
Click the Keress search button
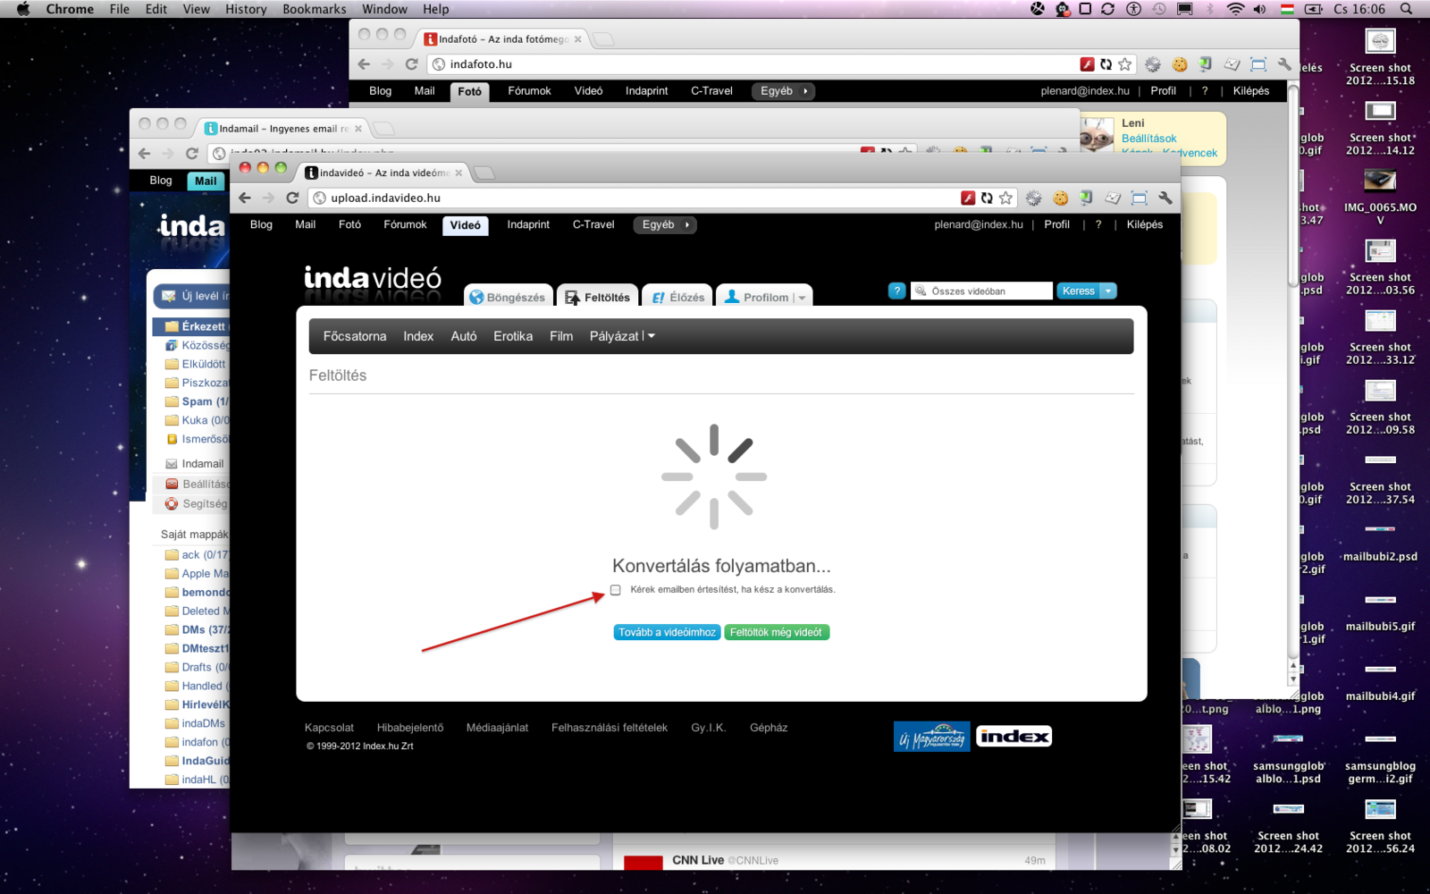[x=1079, y=291]
